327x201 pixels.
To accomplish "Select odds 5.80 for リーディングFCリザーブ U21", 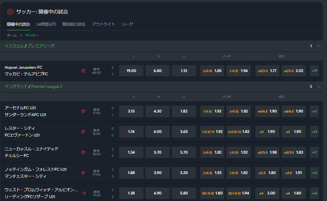I will coord(184,193).
